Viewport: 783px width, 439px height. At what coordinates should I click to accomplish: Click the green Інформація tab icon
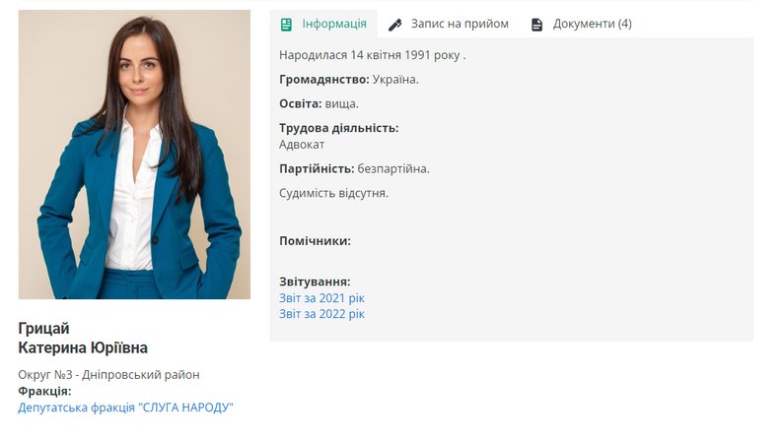tap(286, 24)
